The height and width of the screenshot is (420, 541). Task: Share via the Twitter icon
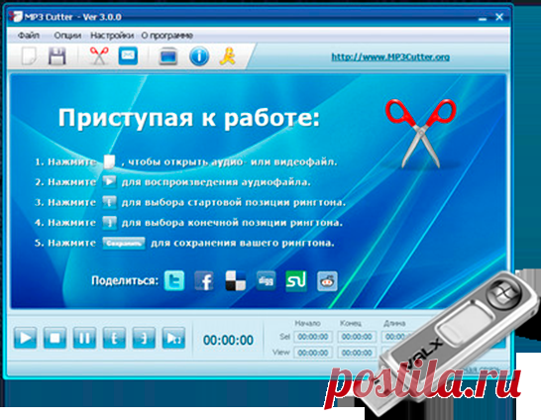pos(174,280)
